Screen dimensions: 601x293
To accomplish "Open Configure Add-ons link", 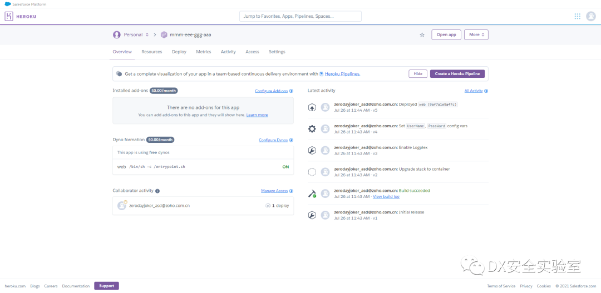I will pyautogui.click(x=272, y=91).
